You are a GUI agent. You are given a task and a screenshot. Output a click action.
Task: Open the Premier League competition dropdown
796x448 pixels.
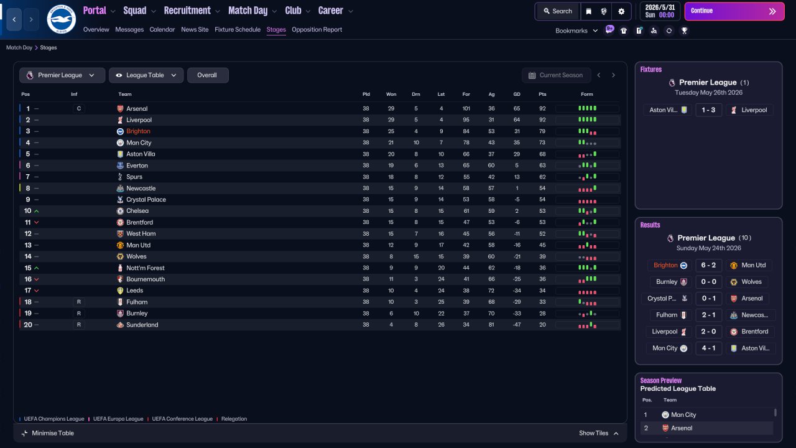(62, 75)
